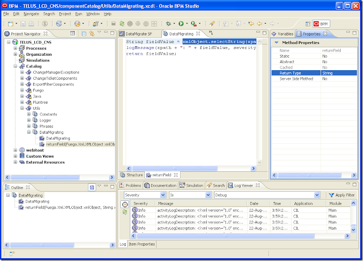This screenshot has width=363, height=261.
Task: Click the Link with Editor icon in Project Navigator
Action: [92, 34]
